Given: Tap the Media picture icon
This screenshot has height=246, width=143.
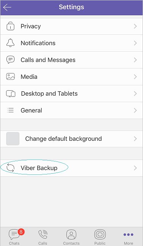Looking at the screenshot, I should pyautogui.click(x=10, y=77).
